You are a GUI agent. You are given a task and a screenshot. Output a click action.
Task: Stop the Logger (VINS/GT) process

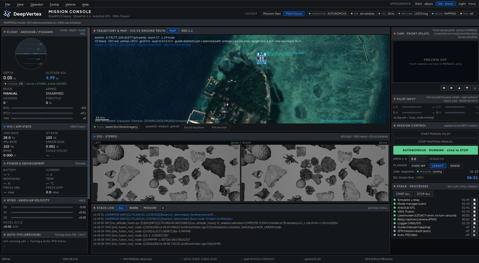475,223
